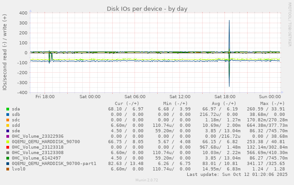Click the red 0HC_Volume_23123318 color marker
The image size is (294, 185).
[x=8, y=147]
